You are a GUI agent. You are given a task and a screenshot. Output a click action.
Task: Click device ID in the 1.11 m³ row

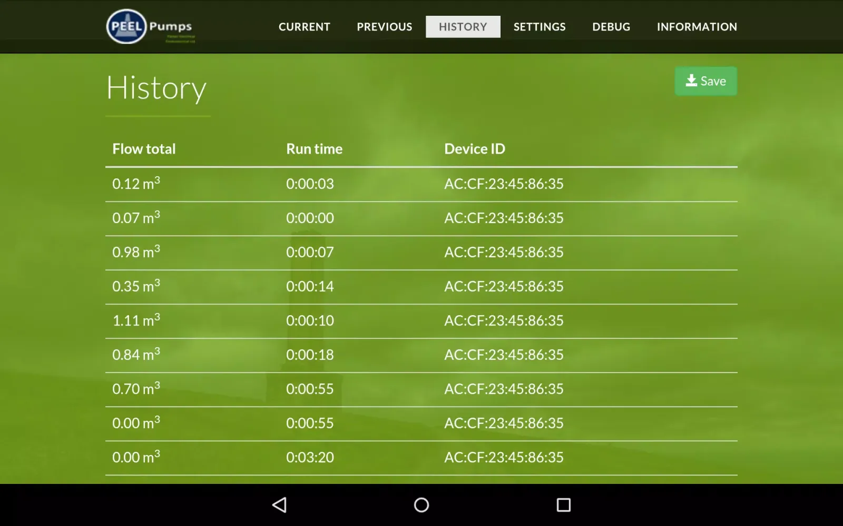(x=504, y=320)
